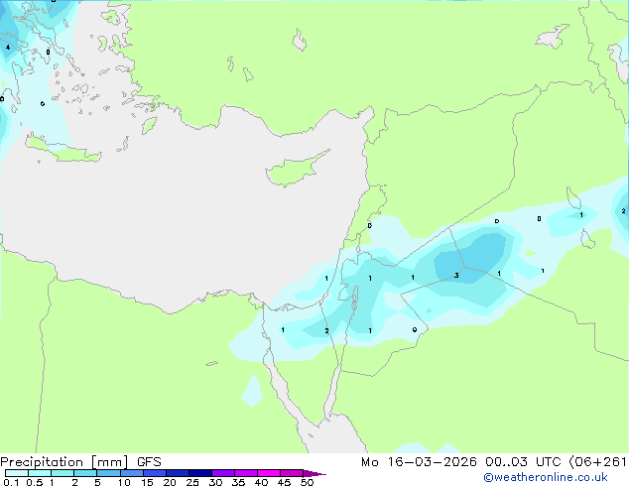
Task: Click the '0.1' legend scale label
Action: pos(11,482)
